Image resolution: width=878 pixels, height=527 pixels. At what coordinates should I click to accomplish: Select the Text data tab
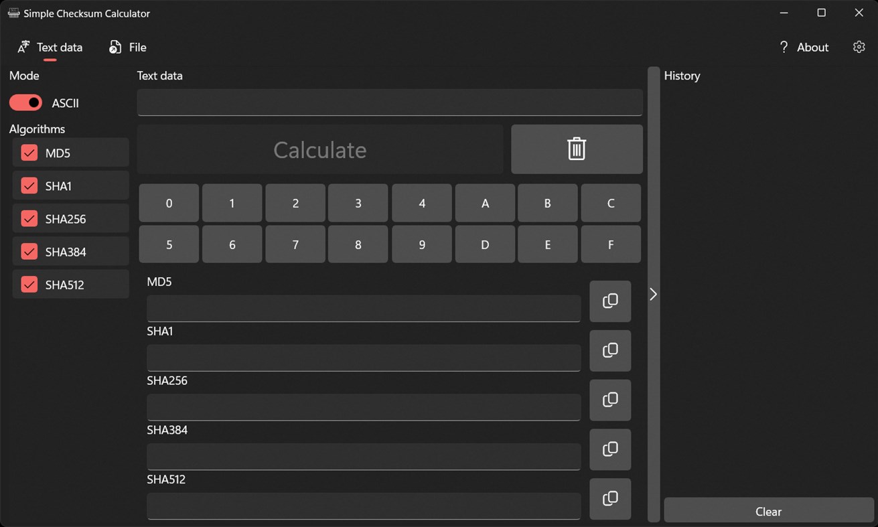pos(50,47)
